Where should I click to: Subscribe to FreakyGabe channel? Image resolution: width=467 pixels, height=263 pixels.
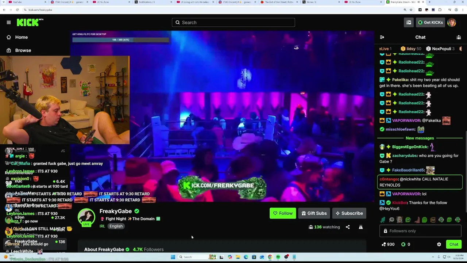click(x=349, y=213)
